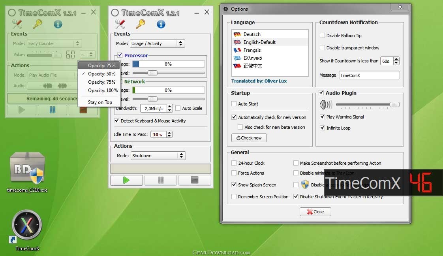Toggle Infinite Loop checkbox

point(322,128)
